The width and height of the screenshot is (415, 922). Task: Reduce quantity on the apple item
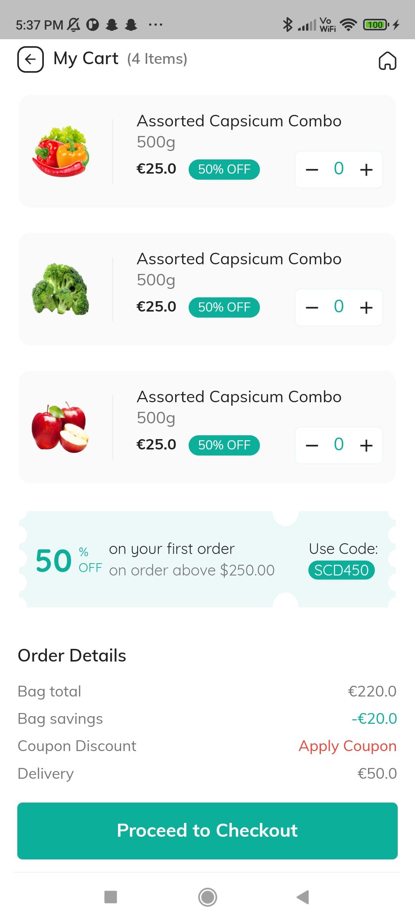(x=312, y=445)
